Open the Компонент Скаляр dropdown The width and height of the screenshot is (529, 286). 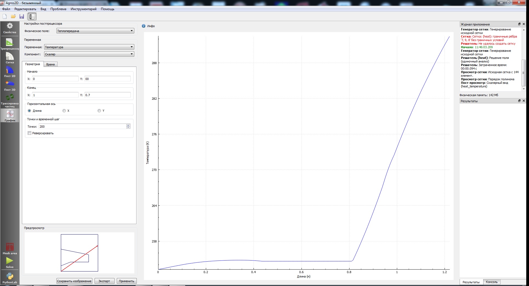(89, 54)
